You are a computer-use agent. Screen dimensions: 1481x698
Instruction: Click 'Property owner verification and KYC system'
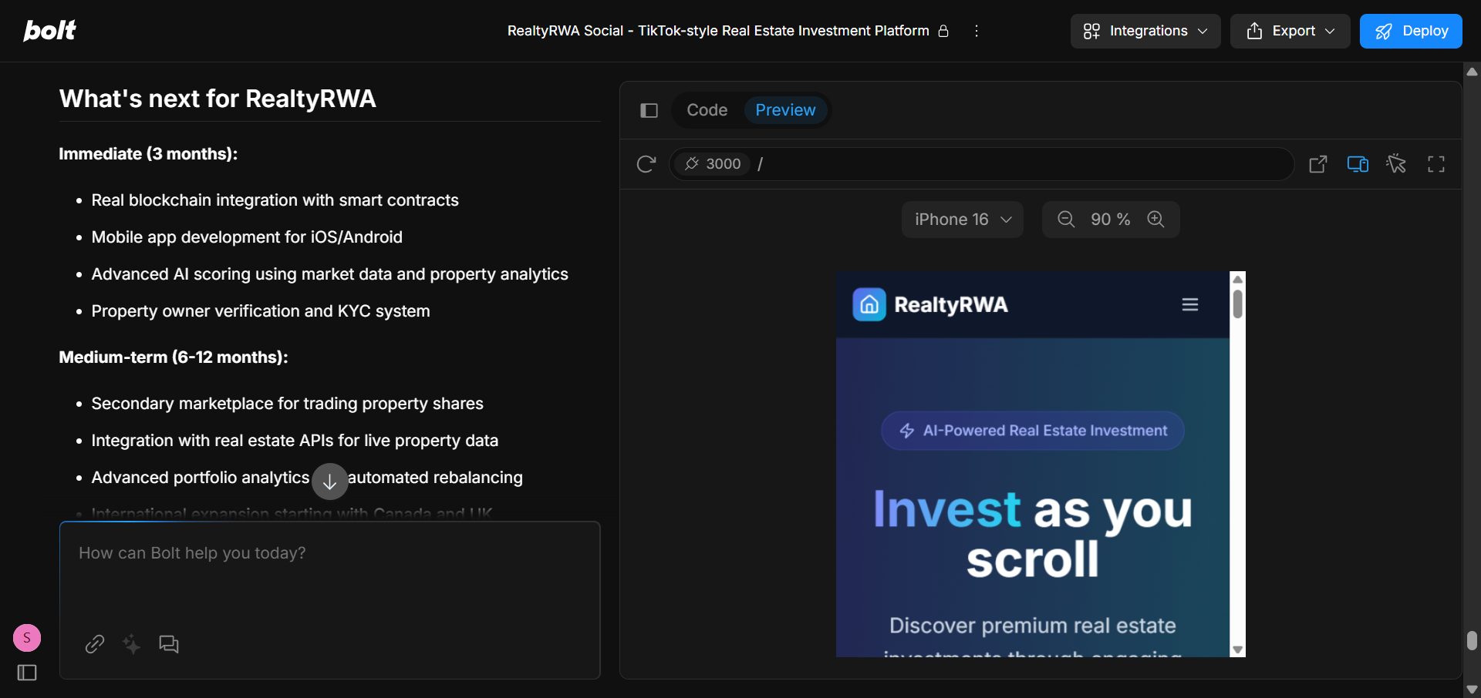click(261, 311)
